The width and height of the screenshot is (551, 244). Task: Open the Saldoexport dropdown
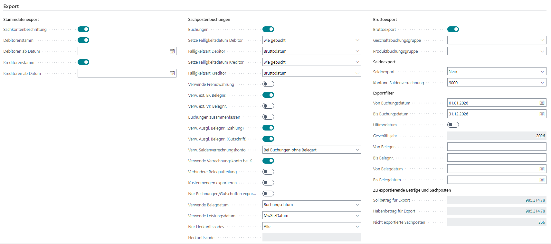click(x=542, y=72)
